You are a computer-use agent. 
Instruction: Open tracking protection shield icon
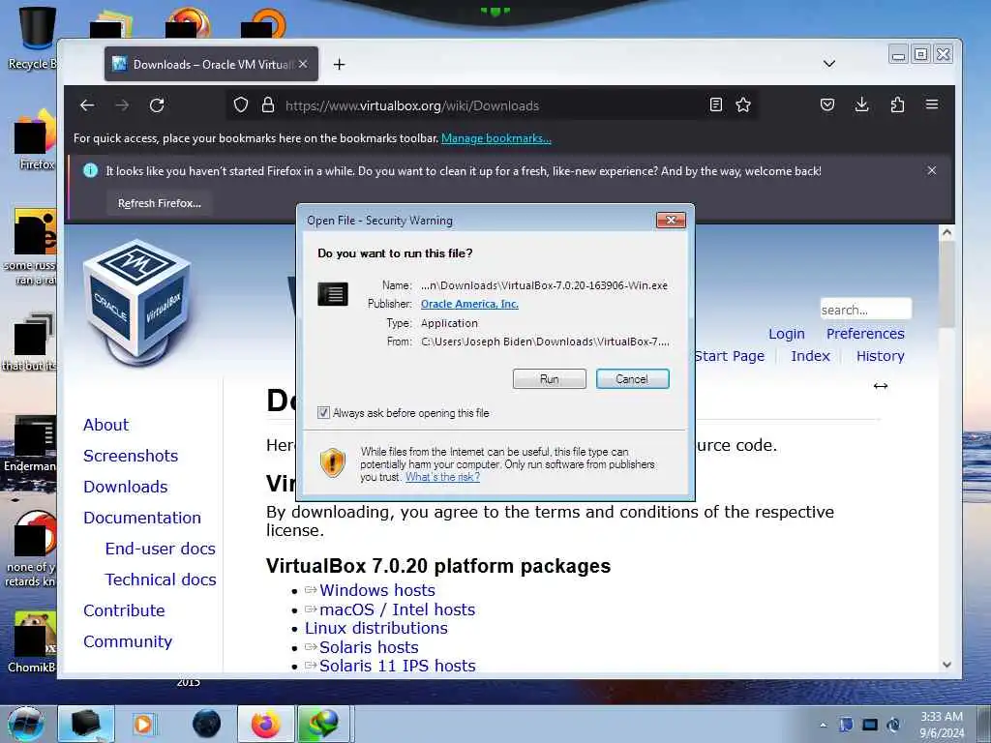click(x=241, y=104)
